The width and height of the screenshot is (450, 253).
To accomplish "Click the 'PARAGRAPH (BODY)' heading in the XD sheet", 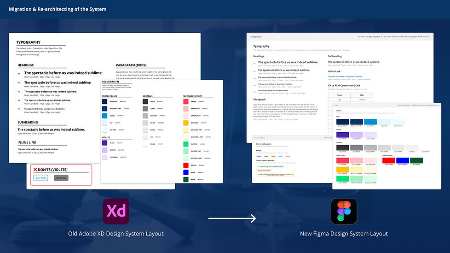I will point(131,65).
